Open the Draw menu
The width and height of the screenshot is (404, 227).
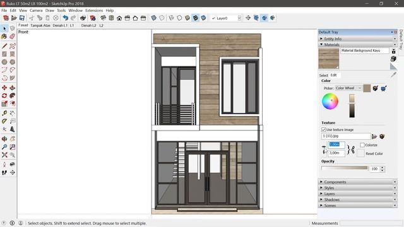click(50, 10)
